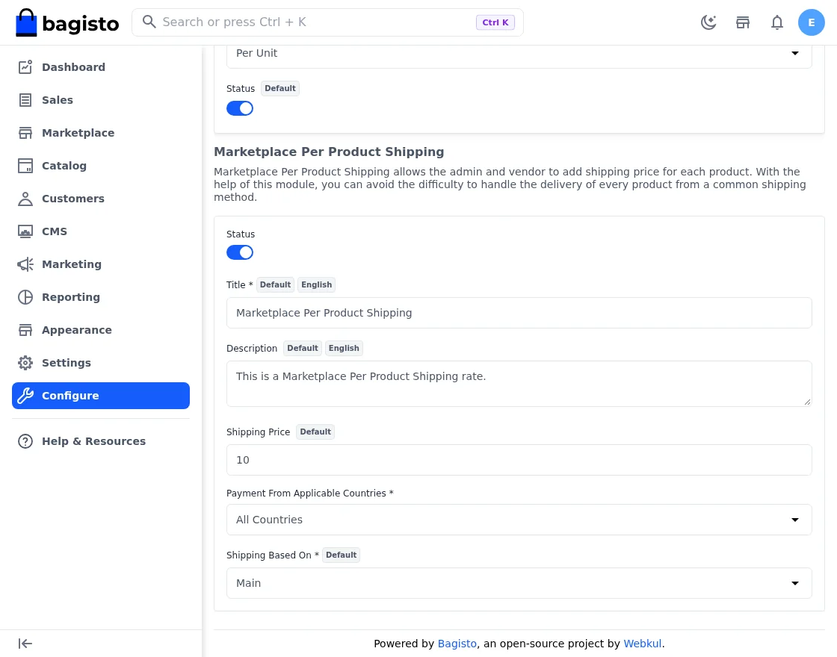
Task: Click the Catalog icon
Action: (25, 166)
